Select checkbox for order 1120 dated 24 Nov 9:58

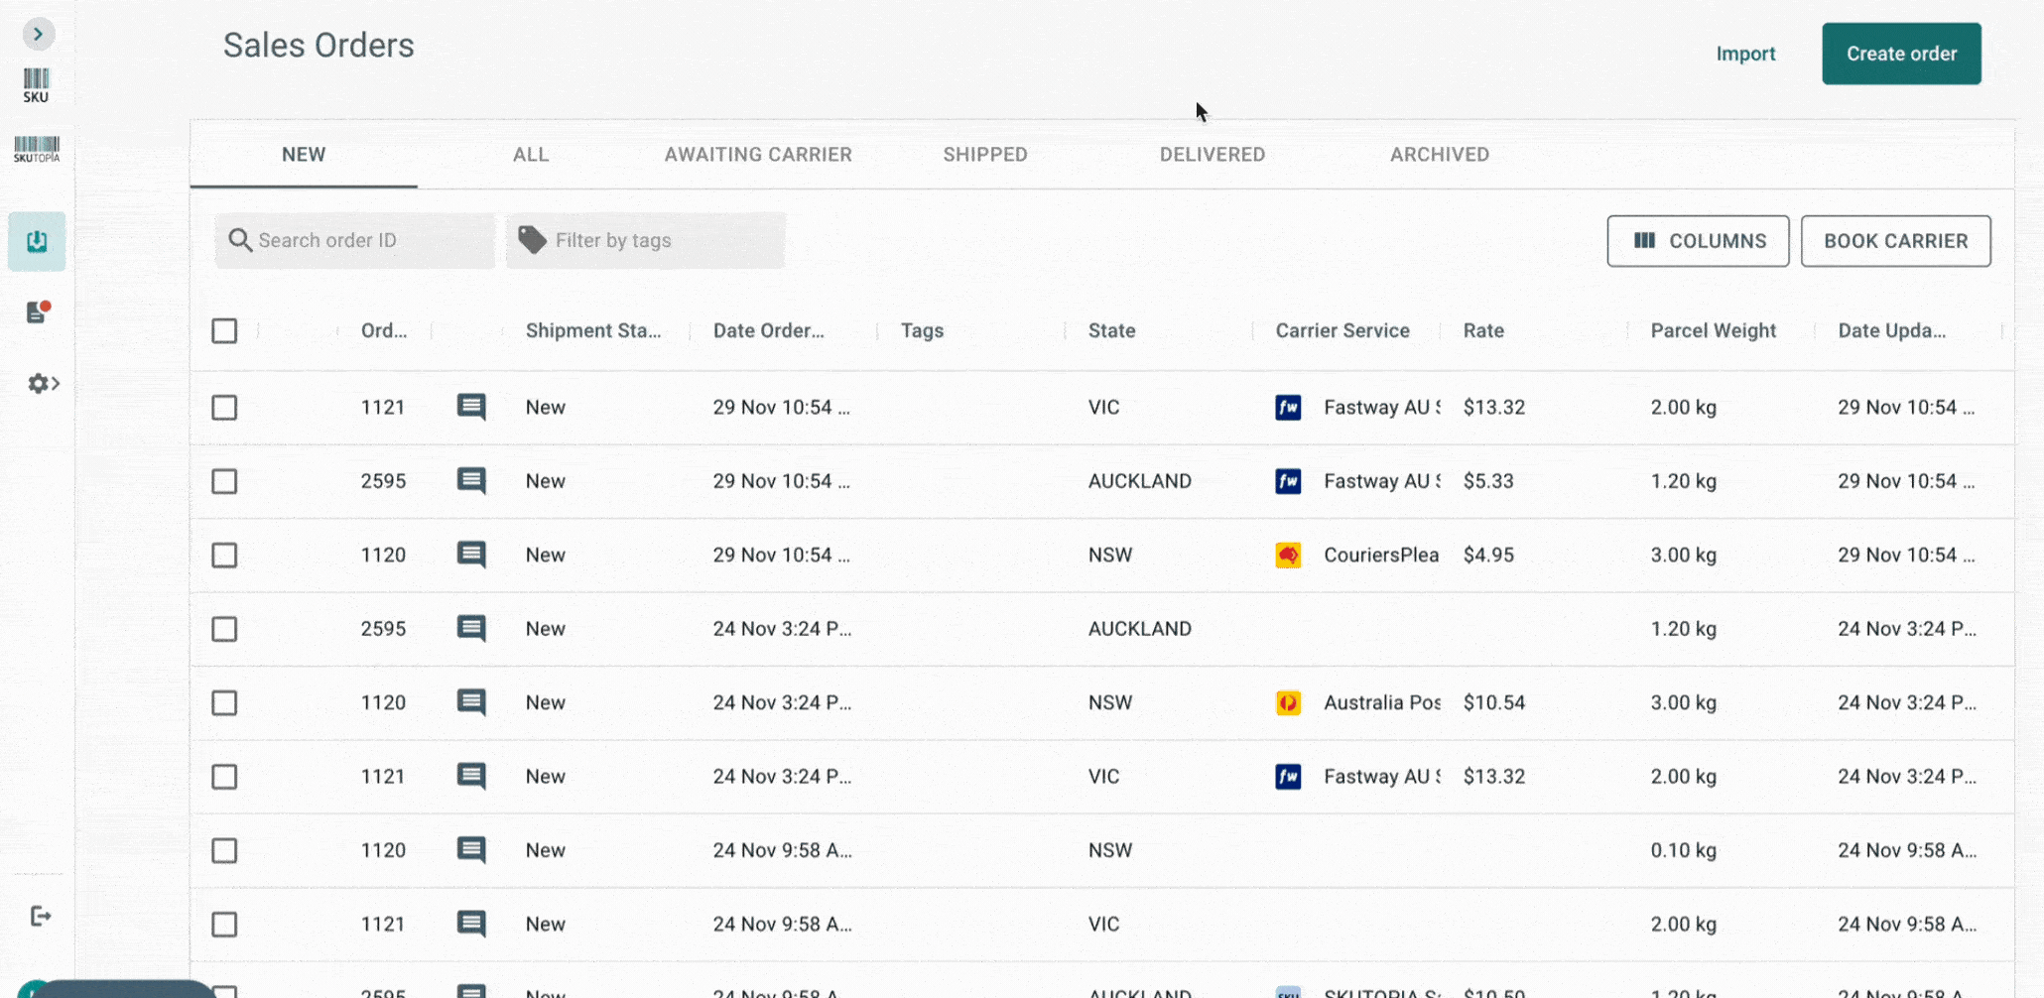click(224, 850)
